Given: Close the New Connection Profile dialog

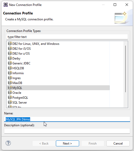Looking at the screenshot, I should coord(127,5).
